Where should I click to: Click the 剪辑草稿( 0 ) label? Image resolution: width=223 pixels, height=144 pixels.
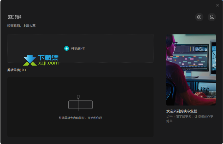(16, 70)
